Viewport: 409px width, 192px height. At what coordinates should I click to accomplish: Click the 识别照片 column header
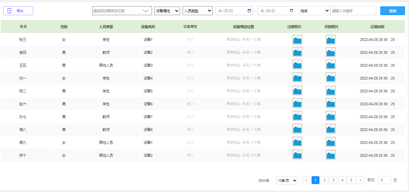click(x=331, y=27)
